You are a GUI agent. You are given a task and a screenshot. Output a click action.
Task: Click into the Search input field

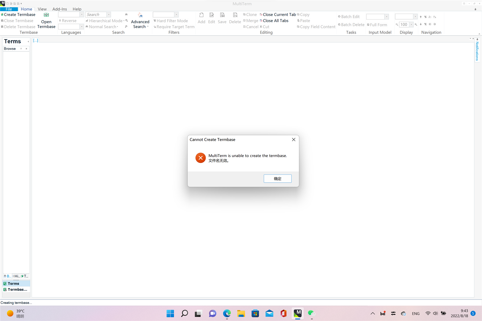pos(96,14)
